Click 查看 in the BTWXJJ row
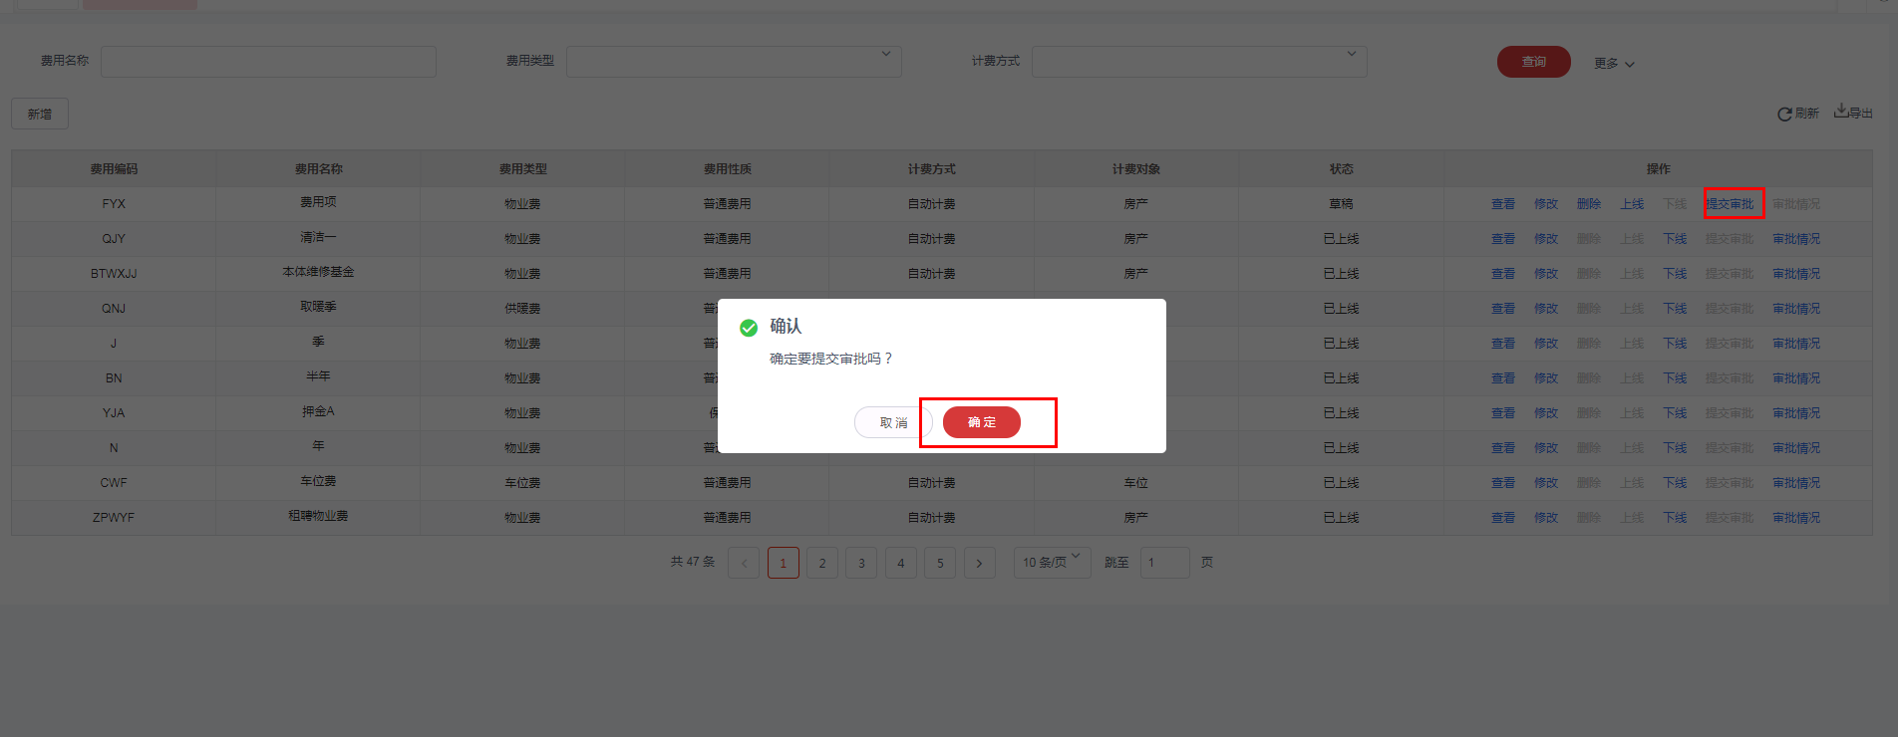Screen dimensions: 1898x737 pyautogui.click(x=1503, y=274)
